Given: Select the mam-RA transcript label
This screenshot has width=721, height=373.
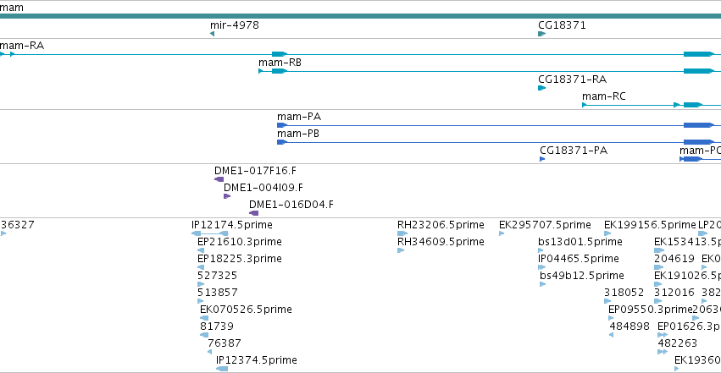Looking at the screenshot, I should 22,46.
